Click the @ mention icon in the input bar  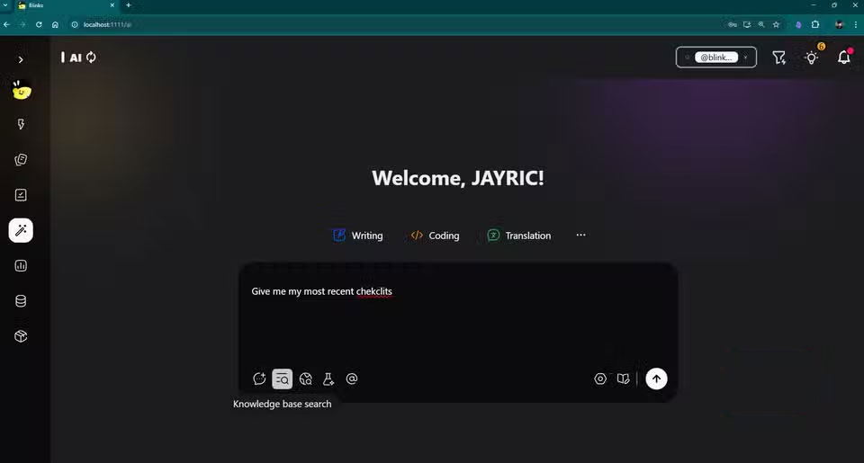pos(352,378)
